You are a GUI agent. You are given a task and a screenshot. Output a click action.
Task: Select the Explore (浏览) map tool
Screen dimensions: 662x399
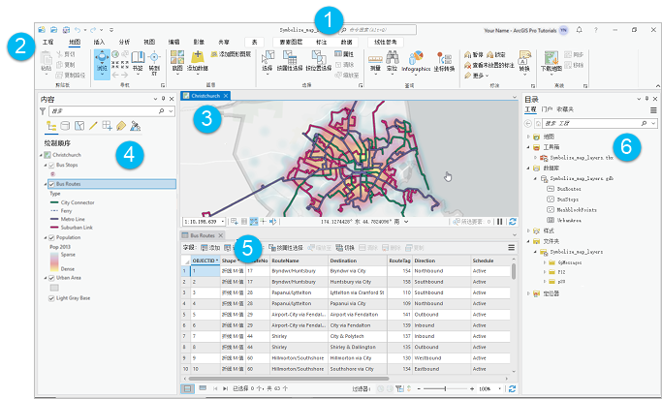tap(102, 64)
